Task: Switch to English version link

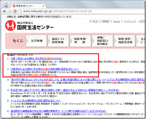Action: coord(117,21)
